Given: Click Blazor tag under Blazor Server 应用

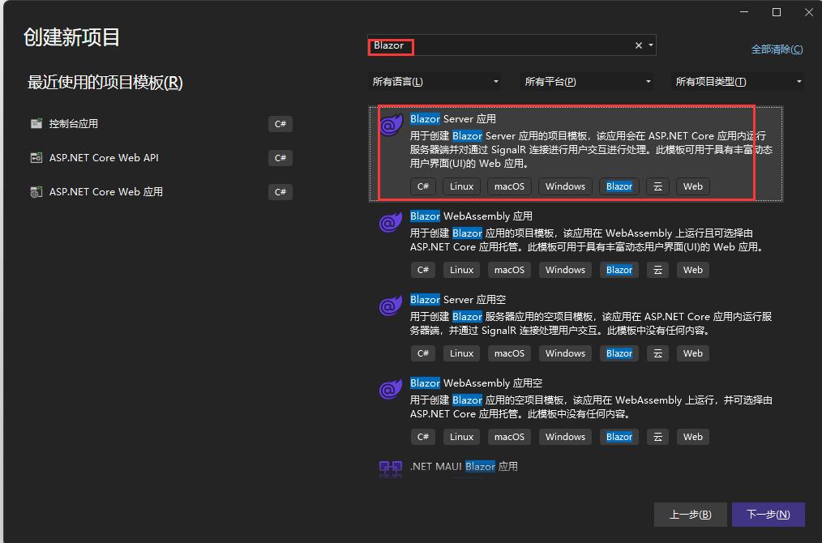Looking at the screenshot, I should 619,186.
